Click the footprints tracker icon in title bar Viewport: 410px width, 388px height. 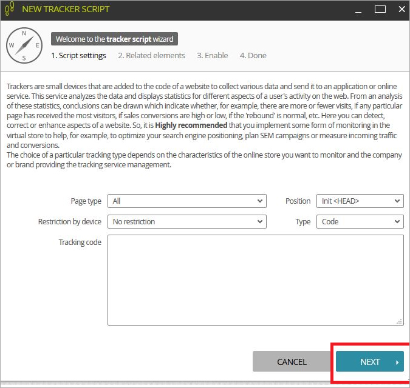[x=10, y=9]
